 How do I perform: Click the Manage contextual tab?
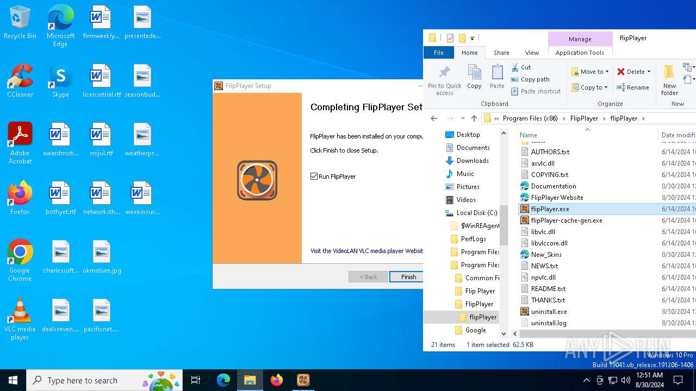(x=580, y=39)
